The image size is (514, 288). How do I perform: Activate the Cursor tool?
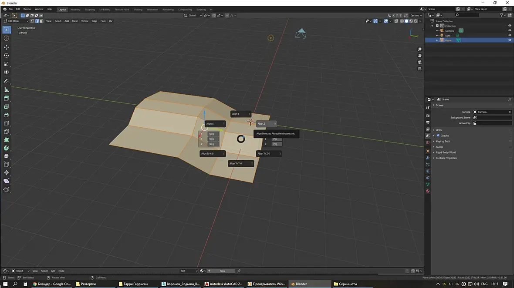(6, 38)
